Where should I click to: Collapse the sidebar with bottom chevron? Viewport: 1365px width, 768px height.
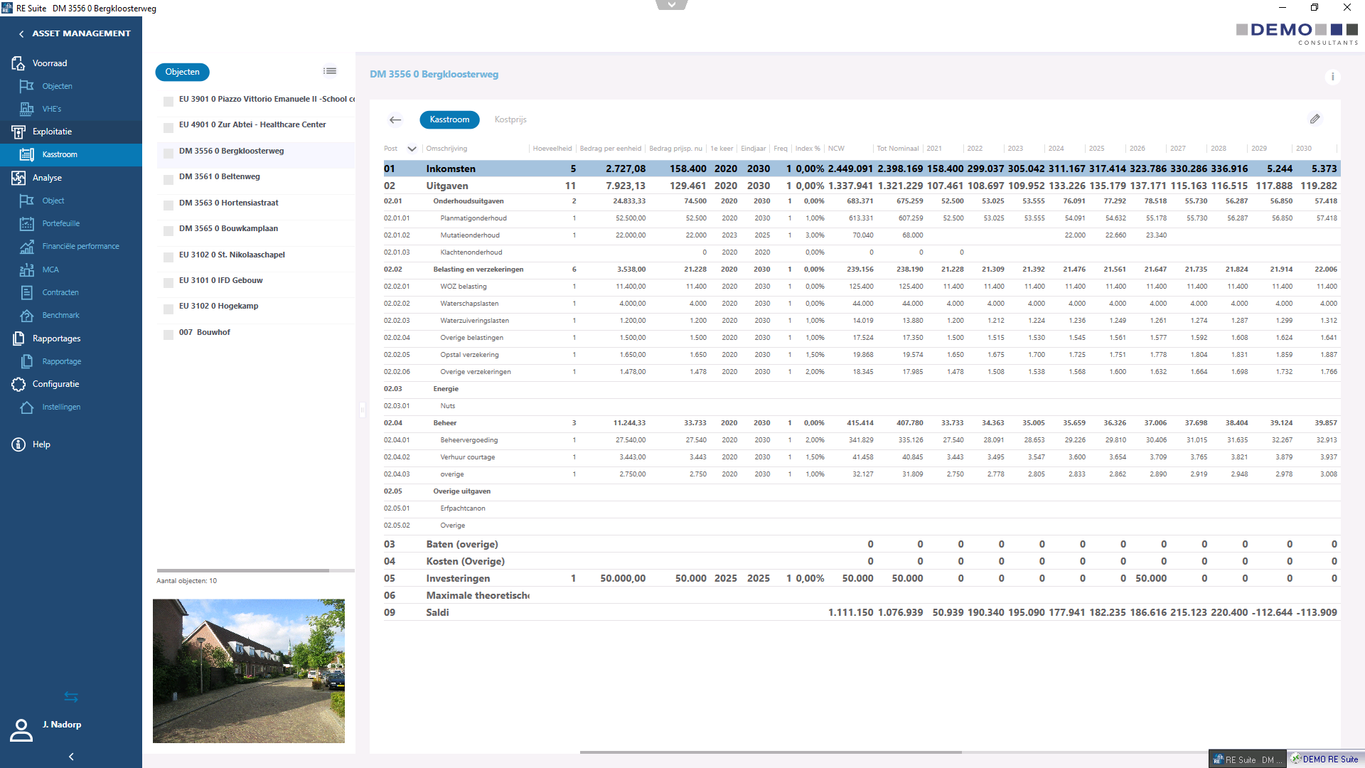[71, 757]
